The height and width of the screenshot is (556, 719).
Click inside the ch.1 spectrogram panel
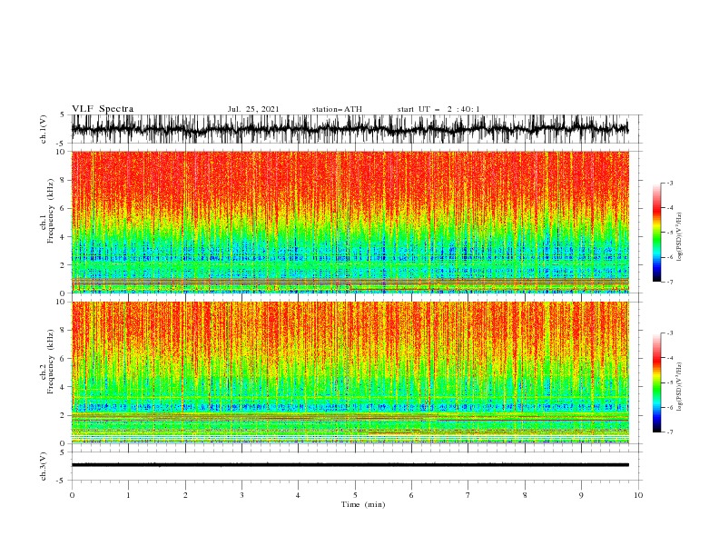(350, 222)
